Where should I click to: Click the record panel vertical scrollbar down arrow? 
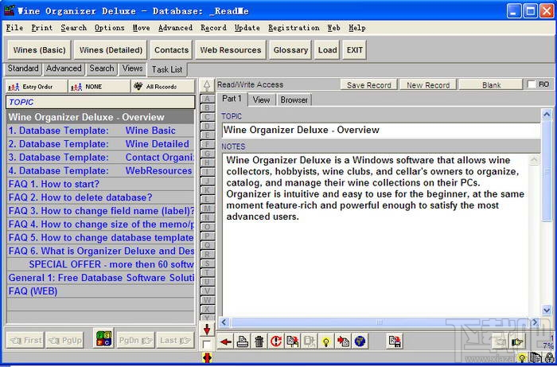click(x=547, y=310)
